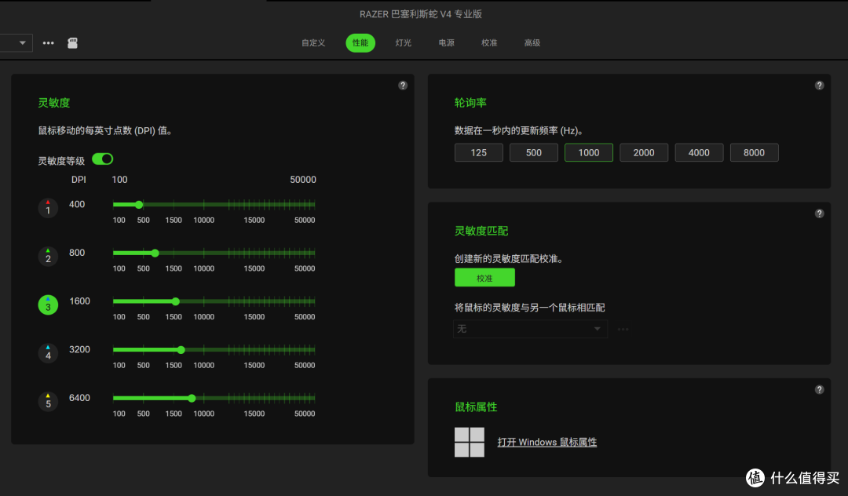Switch to the 电源 tab

tap(446, 42)
